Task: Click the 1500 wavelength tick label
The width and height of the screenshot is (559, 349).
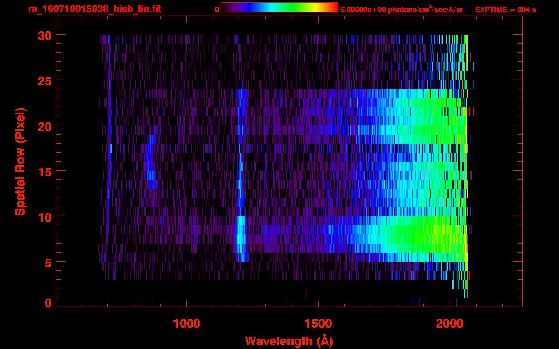Action: [x=318, y=324]
